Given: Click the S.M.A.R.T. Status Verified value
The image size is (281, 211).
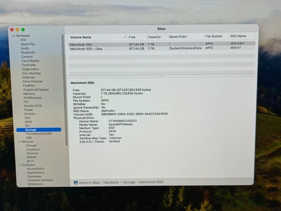Looking at the screenshot, I should (x=114, y=141).
